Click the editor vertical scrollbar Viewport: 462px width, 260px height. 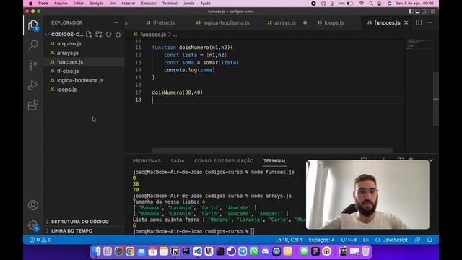(x=436, y=99)
